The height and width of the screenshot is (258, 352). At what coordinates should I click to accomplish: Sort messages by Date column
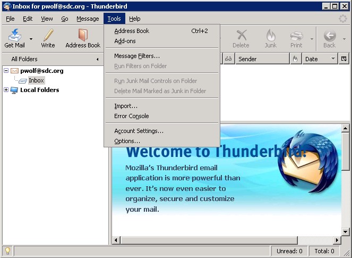pyautogui.click(x=320, y=59)
